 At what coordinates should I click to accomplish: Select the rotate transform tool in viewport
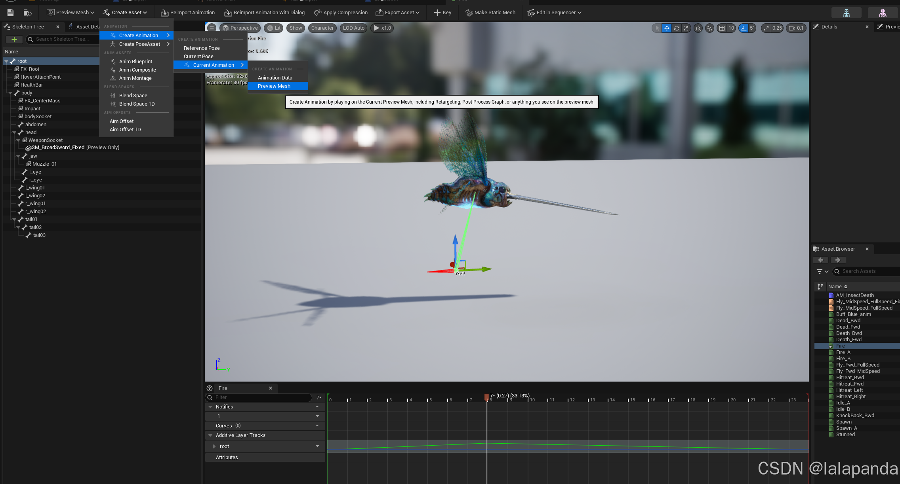click(677, 28)
